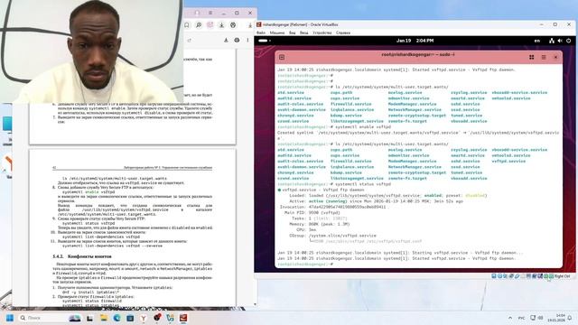Open Task View from the taskbar

89,318
